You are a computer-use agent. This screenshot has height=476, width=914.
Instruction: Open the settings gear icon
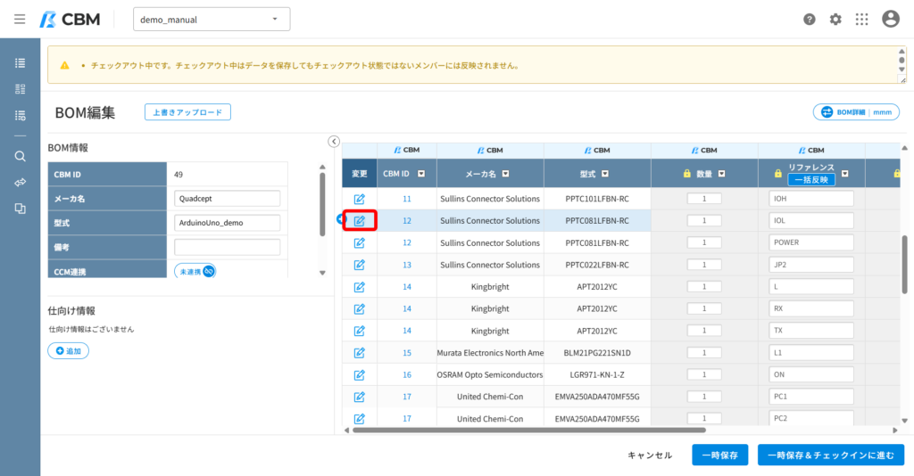(x=835, y=20)
